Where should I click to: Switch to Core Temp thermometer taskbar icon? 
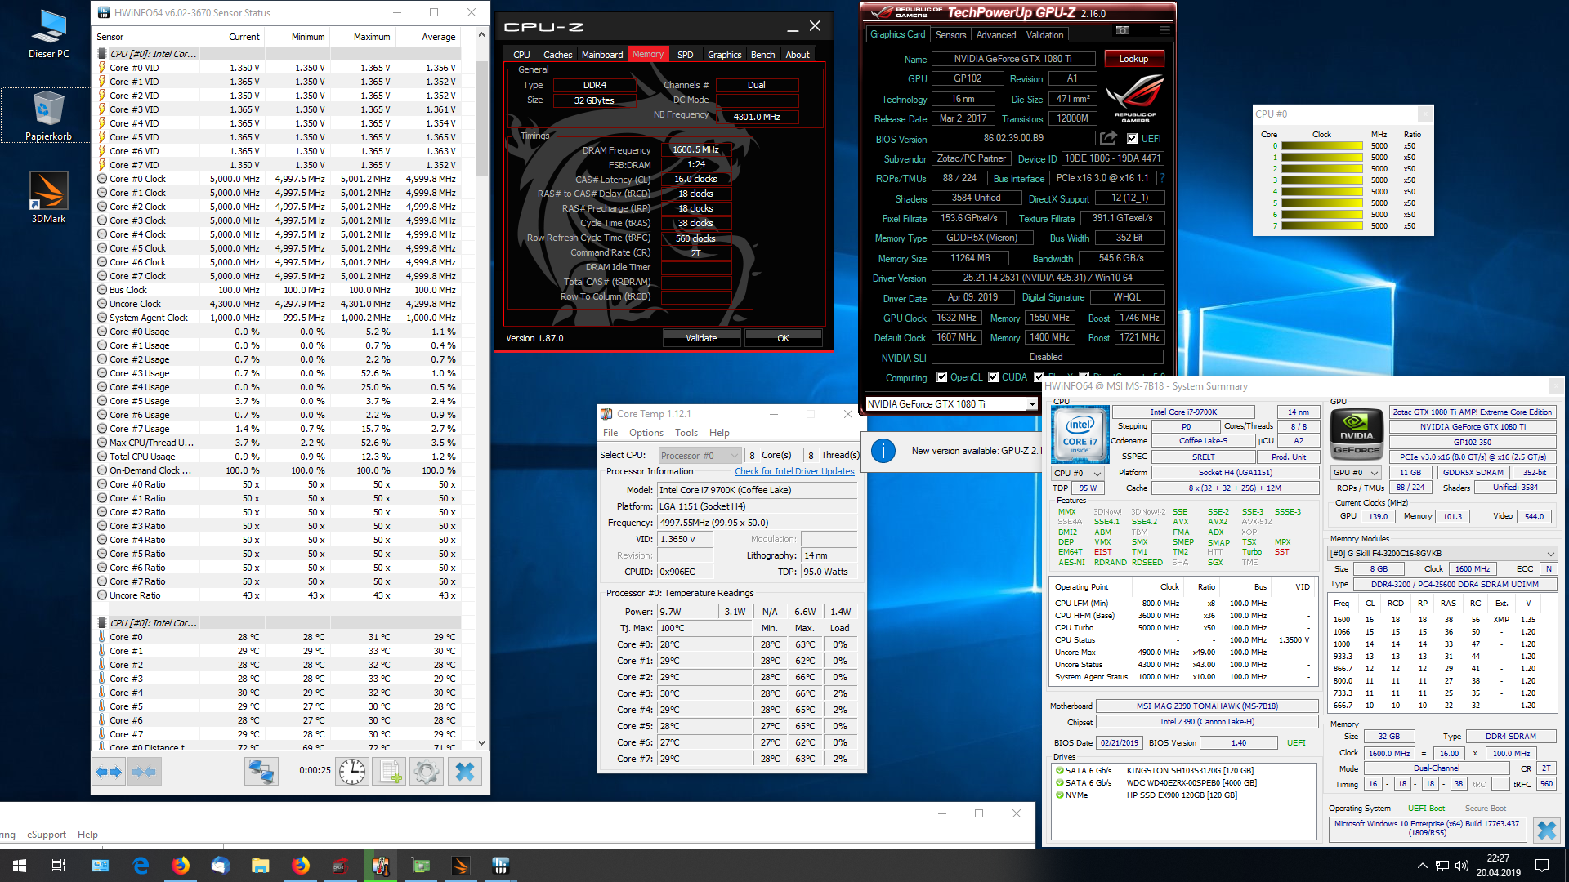pos(380,866)
